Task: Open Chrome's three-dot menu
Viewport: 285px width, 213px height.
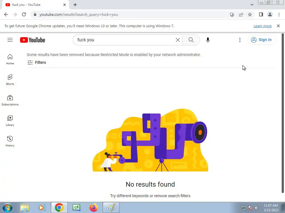Action: [x=279, y=14]
